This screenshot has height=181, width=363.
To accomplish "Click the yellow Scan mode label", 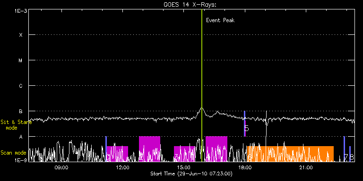I will pyautogui.click(x=13, y=153).
